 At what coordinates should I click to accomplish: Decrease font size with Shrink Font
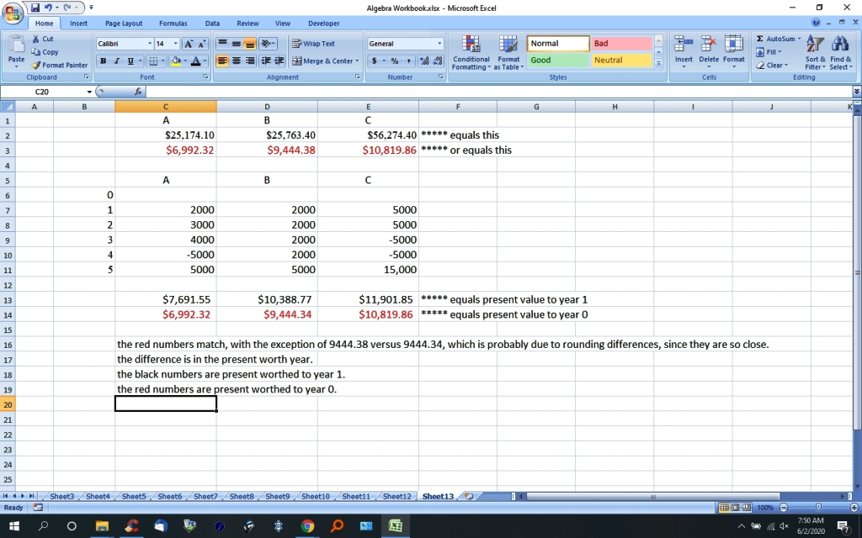[202, 44]
